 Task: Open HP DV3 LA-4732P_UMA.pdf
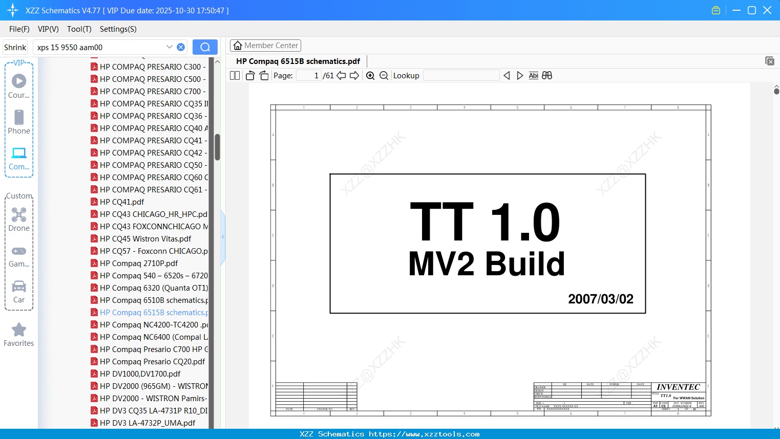click(143, 423)
